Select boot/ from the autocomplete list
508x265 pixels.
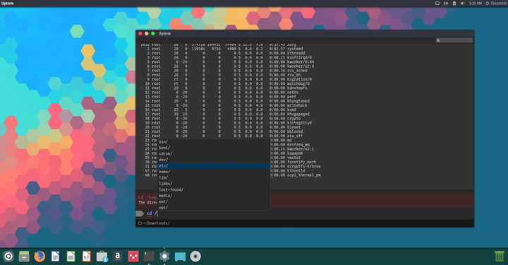pos(214,148)
